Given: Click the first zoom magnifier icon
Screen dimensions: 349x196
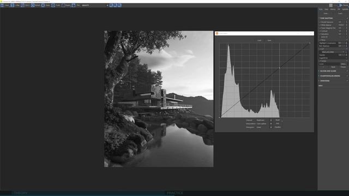Looking at the screenshot, I should 111,5.
